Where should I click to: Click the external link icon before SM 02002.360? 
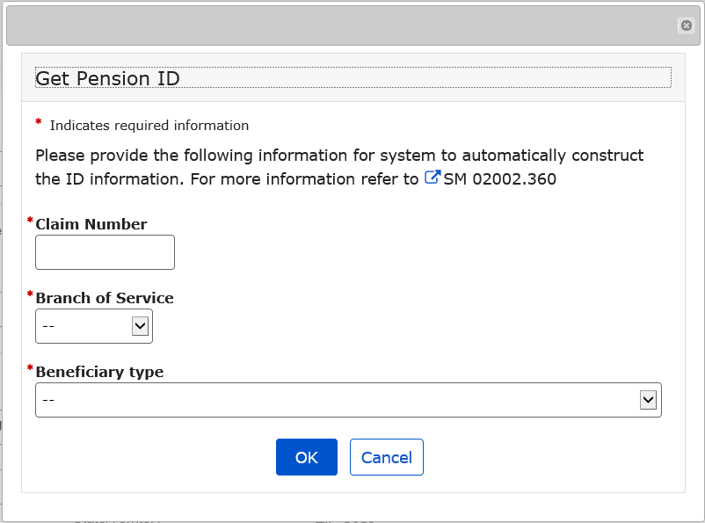pyautogui.click(x=432, y=178)
